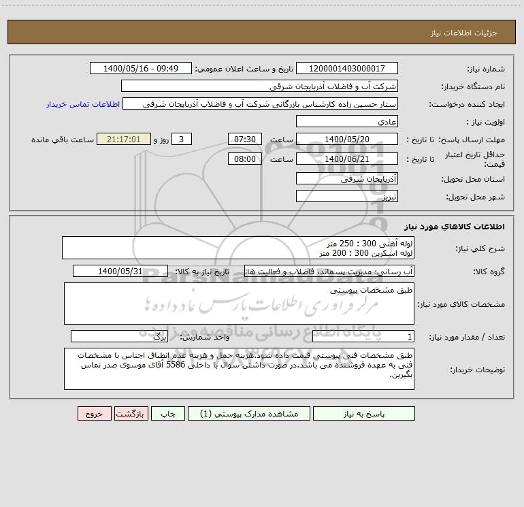Click label 'اولویت نیاز :'
The width and height of the screenshot is (524, 507).
coord(486,122)
